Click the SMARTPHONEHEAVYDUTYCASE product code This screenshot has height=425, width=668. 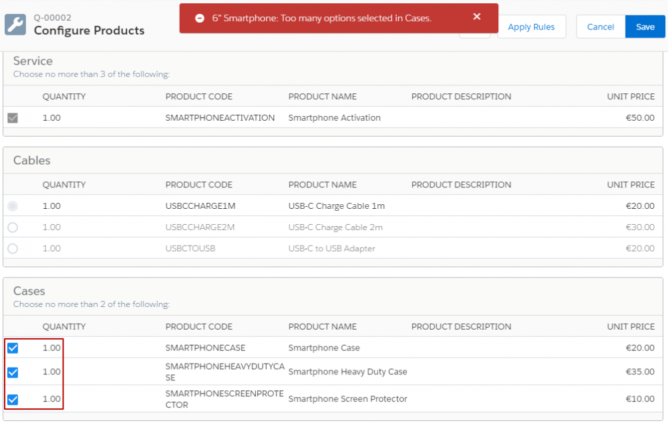[x=224, y=372]
